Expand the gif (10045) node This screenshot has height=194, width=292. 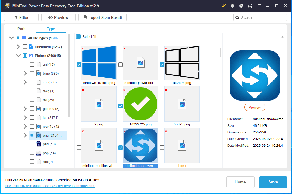click(x=25, y=109)
